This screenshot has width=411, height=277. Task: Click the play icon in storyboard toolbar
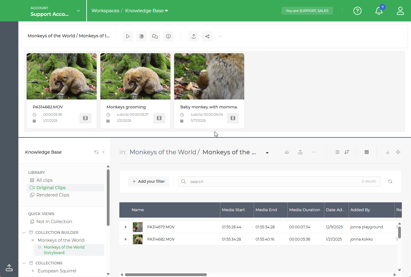click(128, 36)
